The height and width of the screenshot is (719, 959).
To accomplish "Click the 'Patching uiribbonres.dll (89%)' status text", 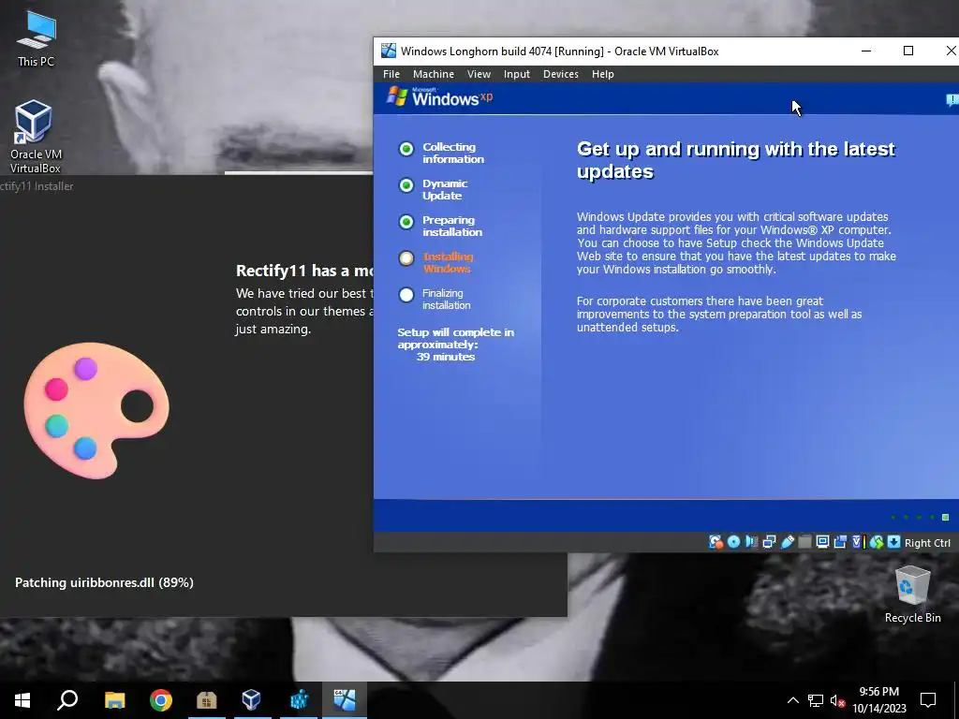I will [x=104, y=582].
